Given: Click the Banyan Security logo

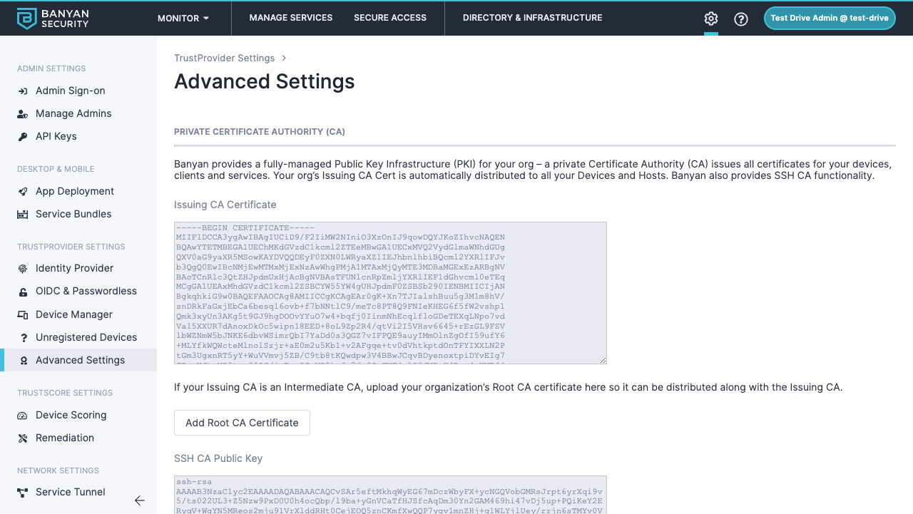Looking at the screenshot, I should [53, 19].
